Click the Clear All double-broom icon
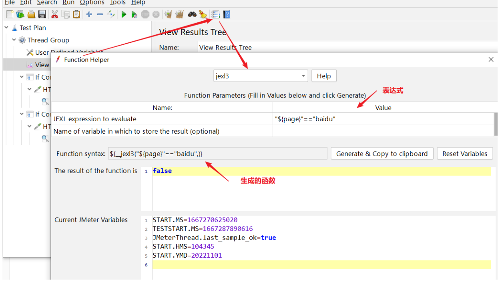 point(180,14)
